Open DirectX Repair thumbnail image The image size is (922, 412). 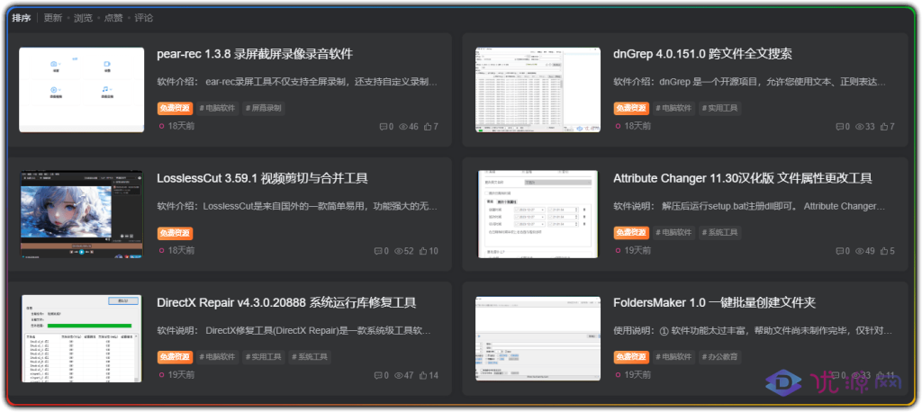pos(81,338)
